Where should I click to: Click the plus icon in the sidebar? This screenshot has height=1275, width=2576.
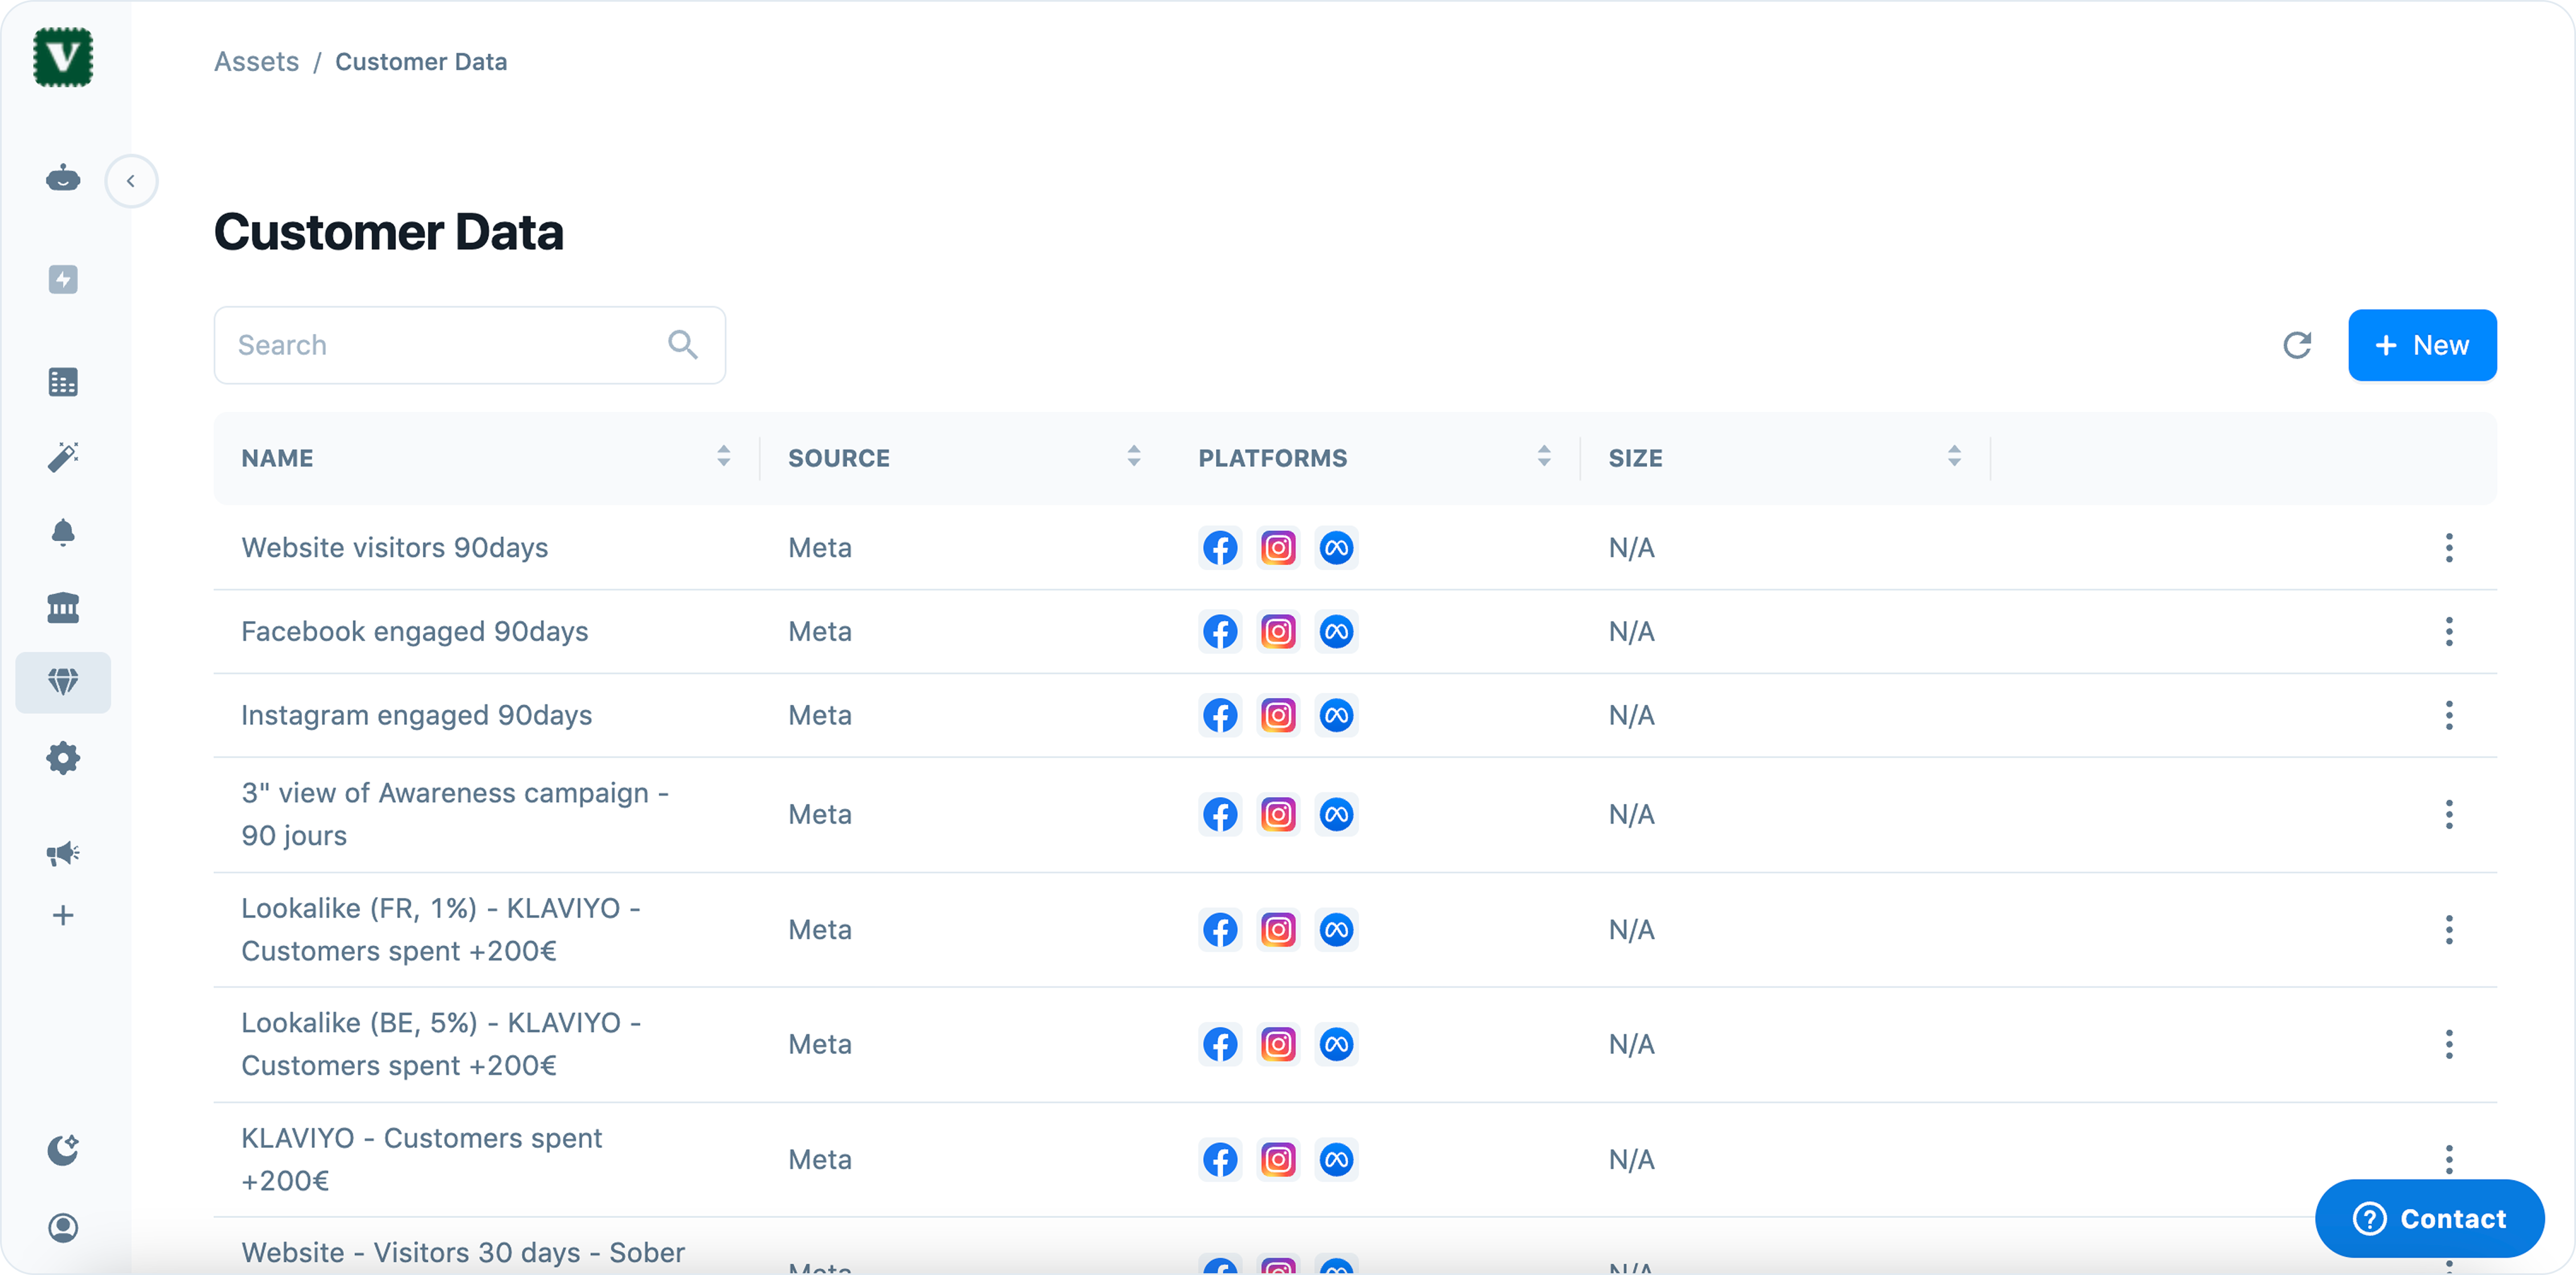coord(63,915)
